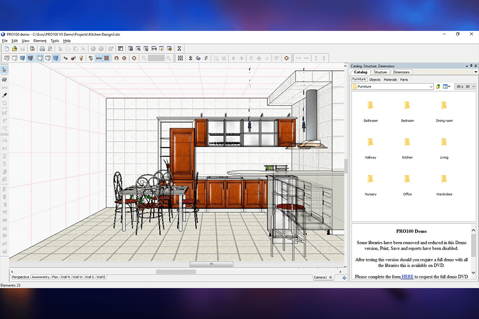The width and height of the screenshot is (479, 319).
Task: Toggle the wireframe display mode icon
Action: click(6, 58)
